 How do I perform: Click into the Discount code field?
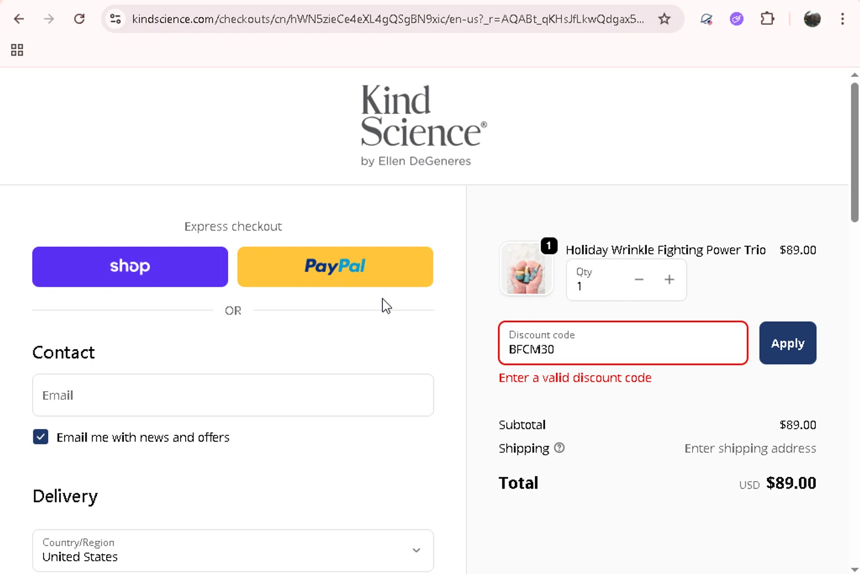(623, 343)
